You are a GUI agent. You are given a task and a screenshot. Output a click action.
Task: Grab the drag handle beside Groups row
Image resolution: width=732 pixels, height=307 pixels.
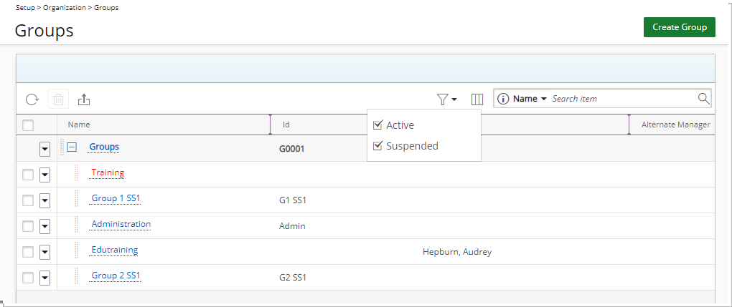62,148
